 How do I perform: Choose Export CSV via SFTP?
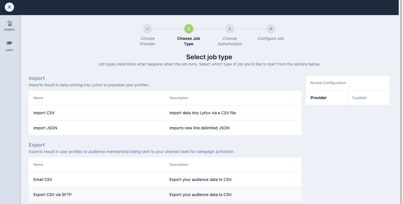[52, 194]
